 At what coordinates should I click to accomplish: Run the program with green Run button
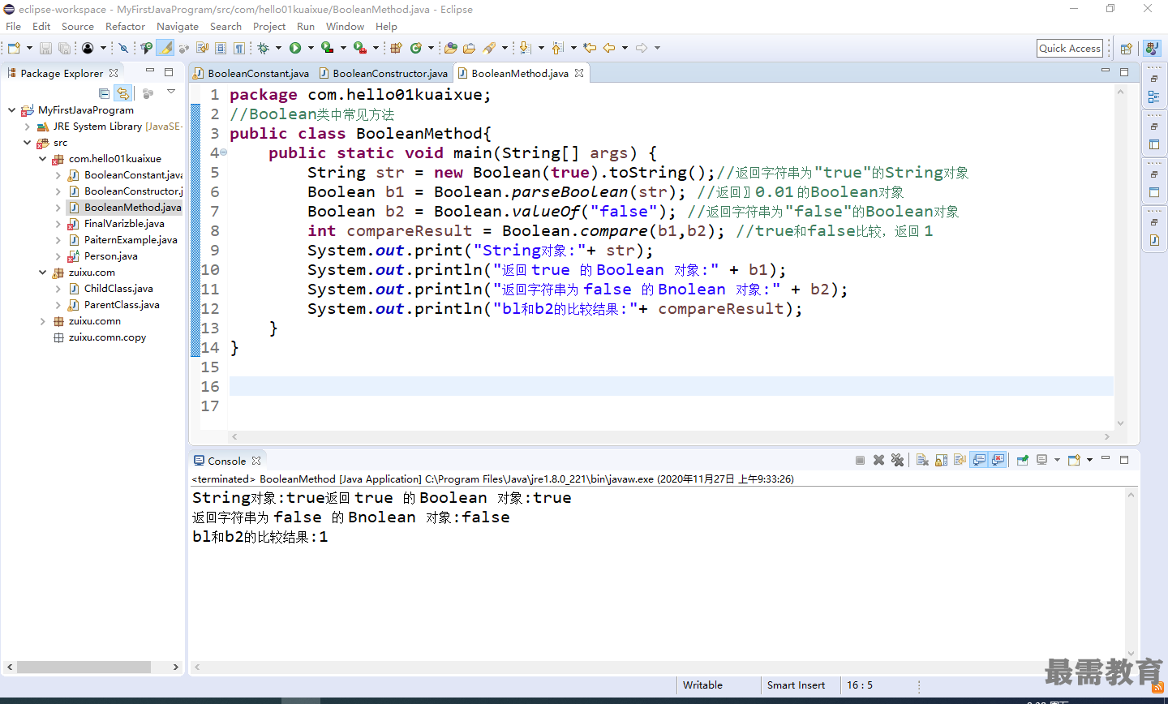pyautogui.click(x=295, y=48)
